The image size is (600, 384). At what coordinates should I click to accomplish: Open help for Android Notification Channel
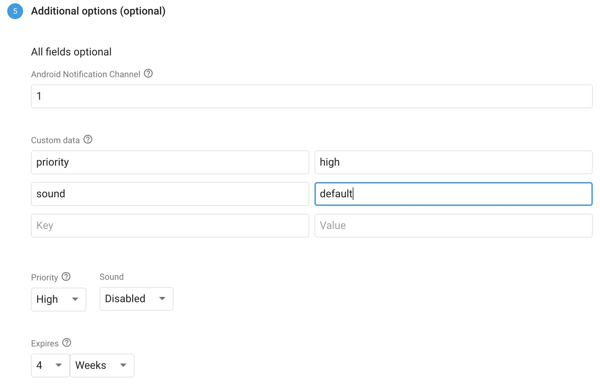pyautogui.click(x=148, y=73)
